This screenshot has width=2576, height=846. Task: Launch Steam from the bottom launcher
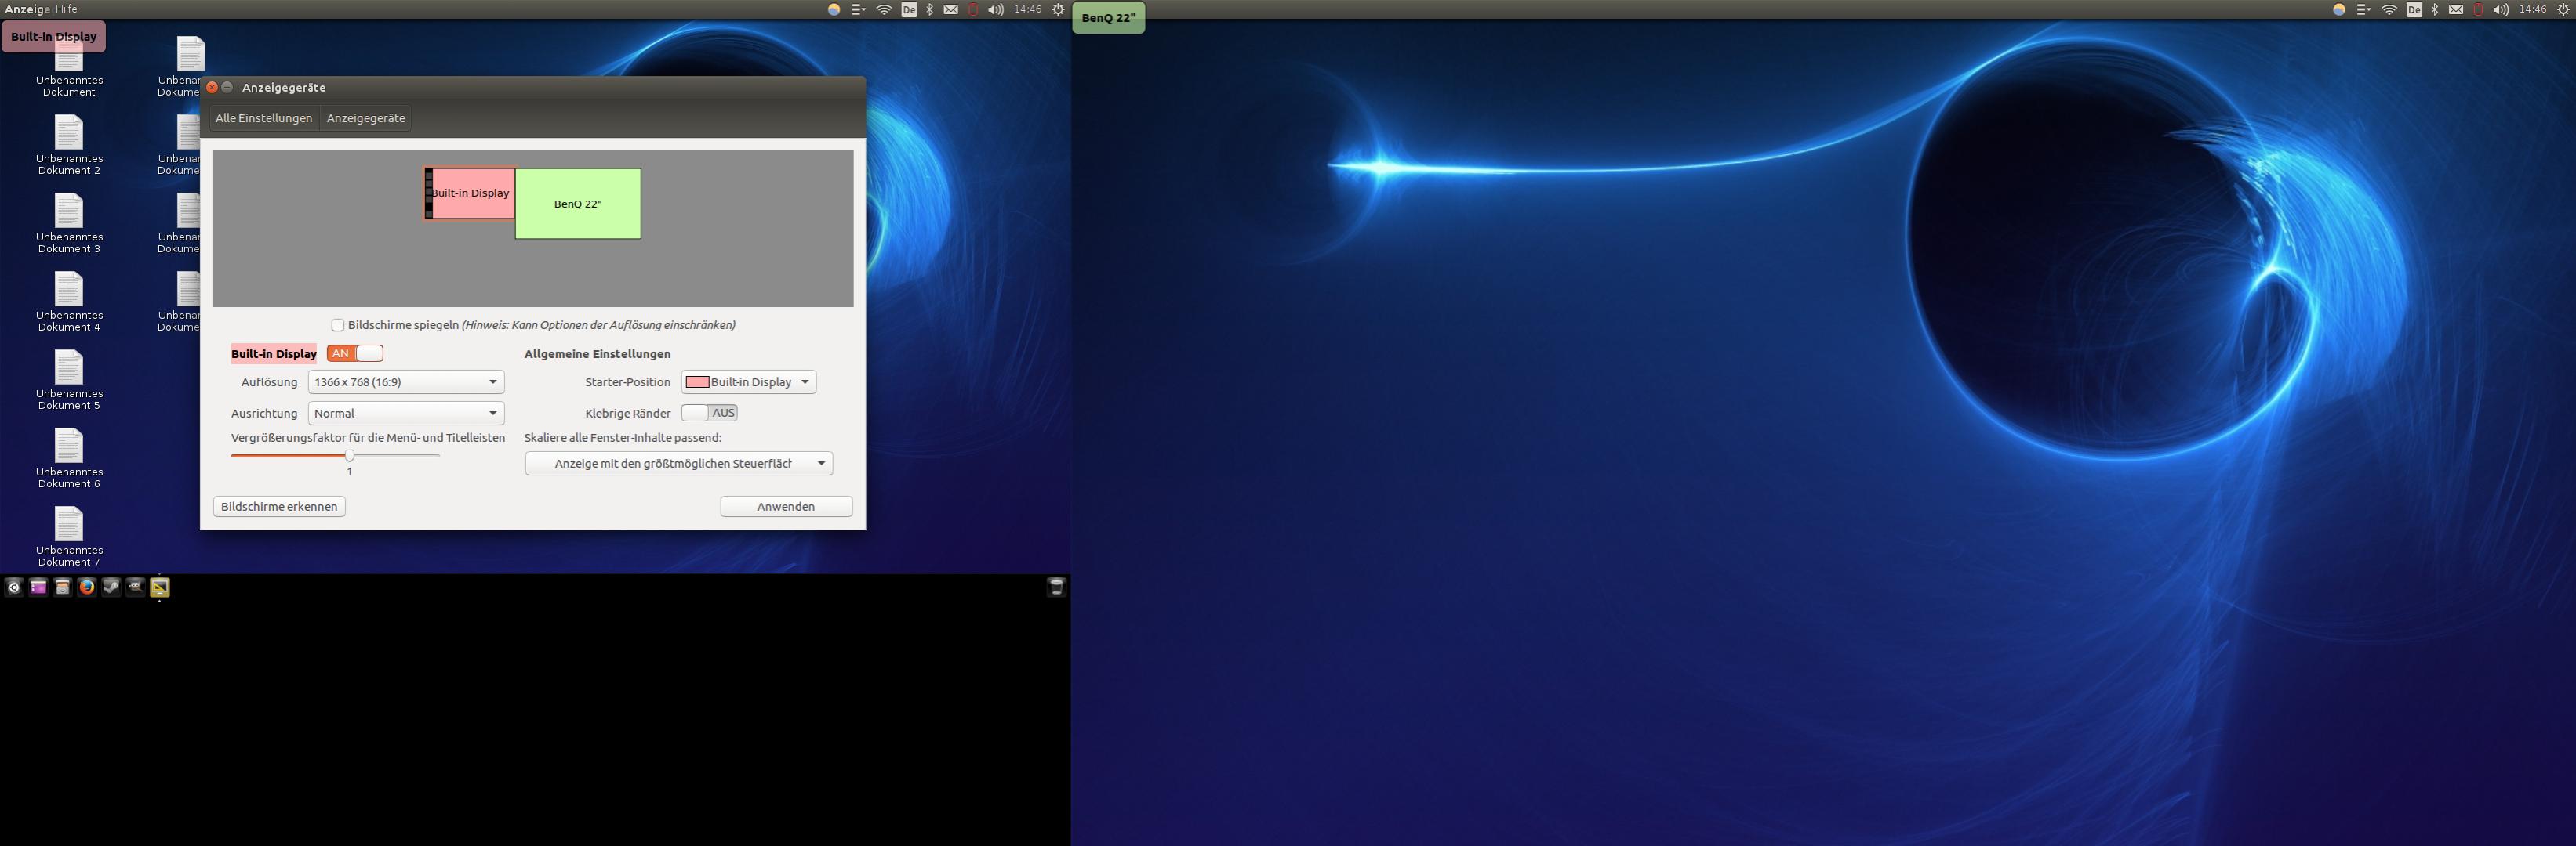click(x=111, y=587)
